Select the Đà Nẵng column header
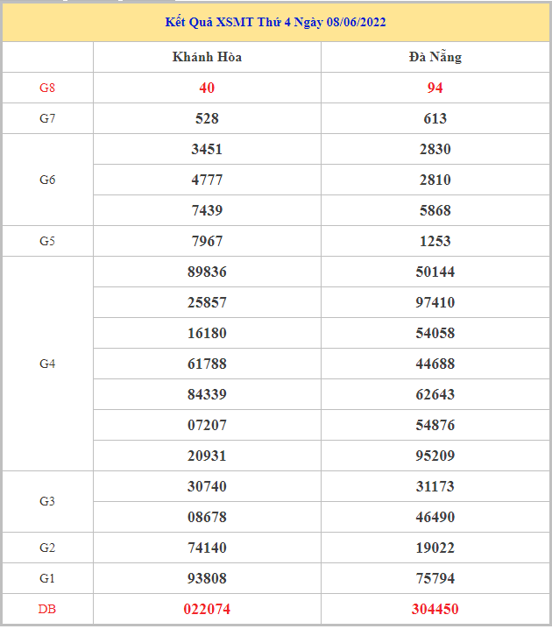 (435, 57)
